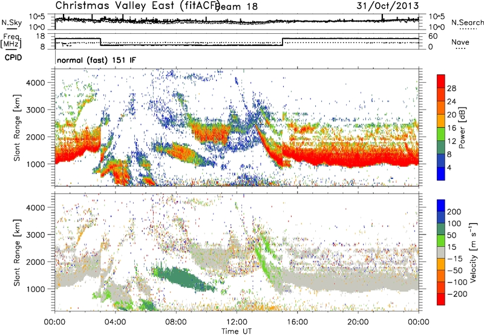The width and height of the screenshot is (484, 335).
Task: Click the 'Time UT' axis title
Action: [237, 331]
